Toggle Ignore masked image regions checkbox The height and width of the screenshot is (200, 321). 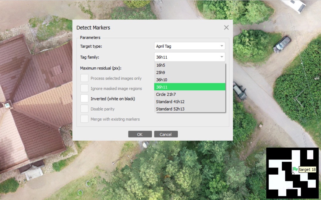pyautogui.click(x=85, y=89)
